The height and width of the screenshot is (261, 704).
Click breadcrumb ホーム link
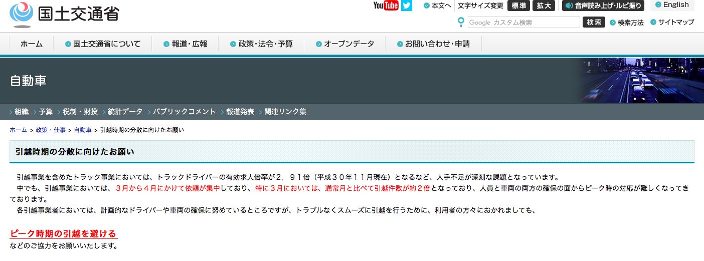pos(19,130)
